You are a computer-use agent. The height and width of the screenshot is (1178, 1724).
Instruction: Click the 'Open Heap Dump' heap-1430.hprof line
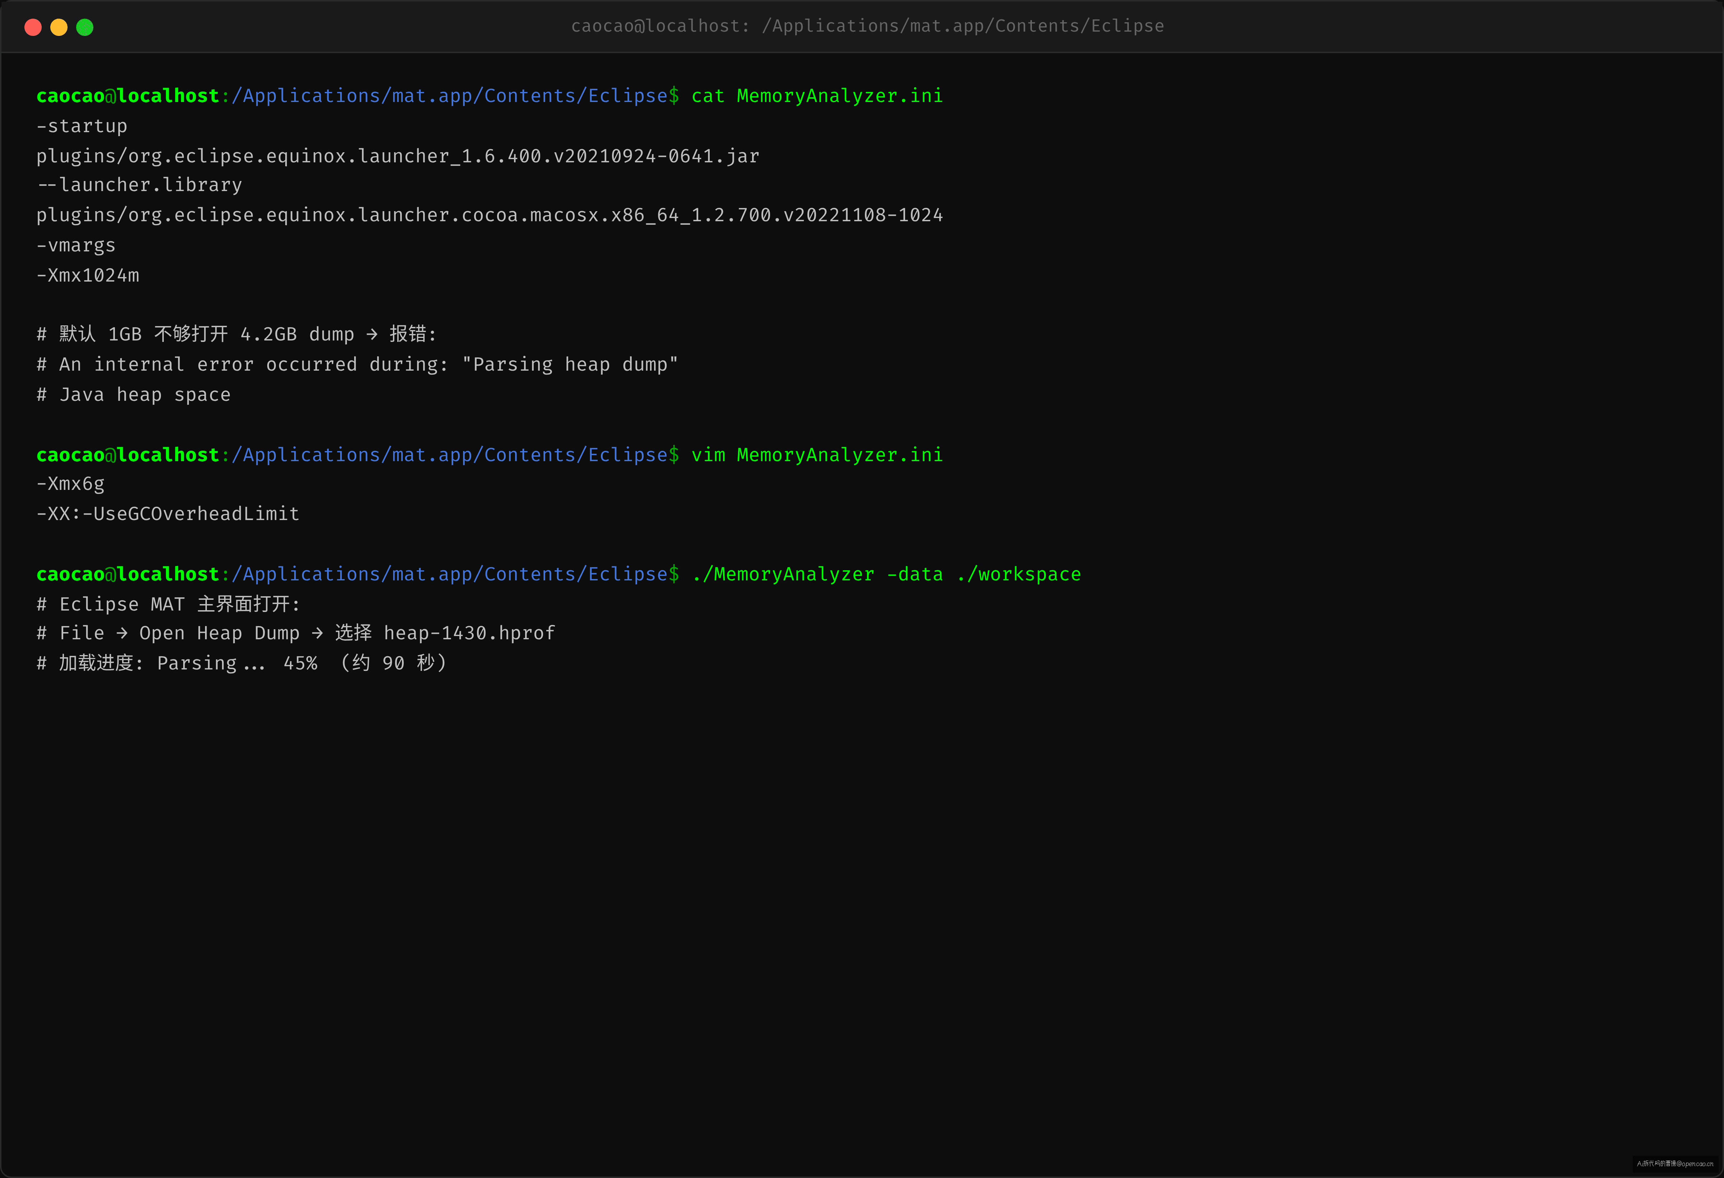(x=296, y=633)
